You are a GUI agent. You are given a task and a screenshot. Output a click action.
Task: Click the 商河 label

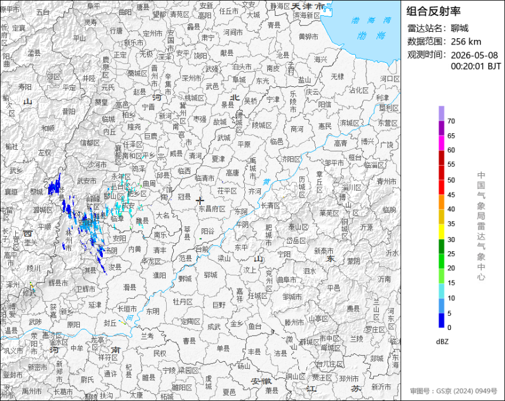coord(297,129)
